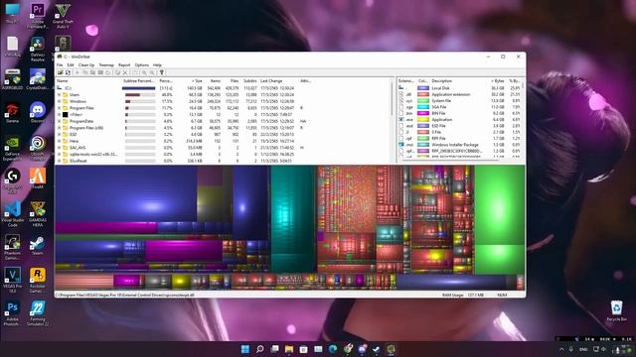Select the BIN File extension row
636x357 pixels.
click(x=459, y=113)
